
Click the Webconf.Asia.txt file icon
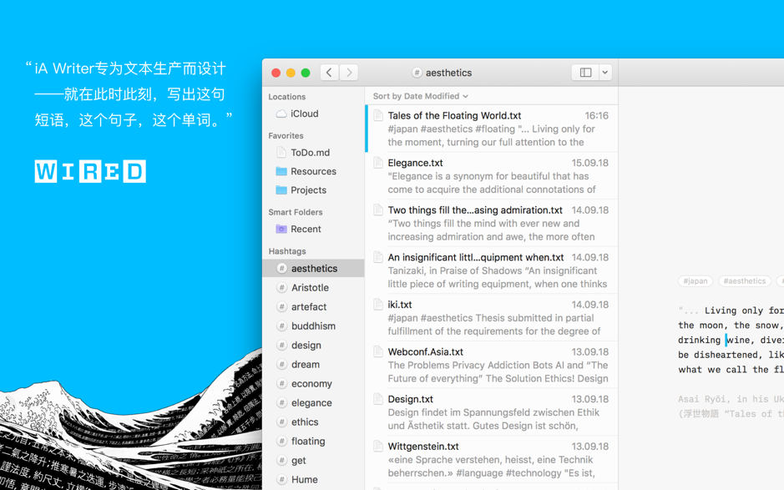pyautogui.click(x=378, y=351)
